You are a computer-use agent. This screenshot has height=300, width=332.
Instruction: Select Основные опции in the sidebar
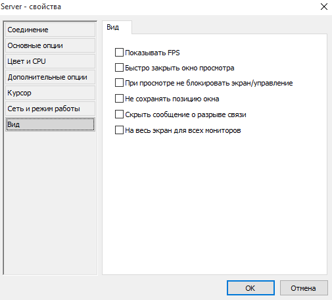click(50, 45)
